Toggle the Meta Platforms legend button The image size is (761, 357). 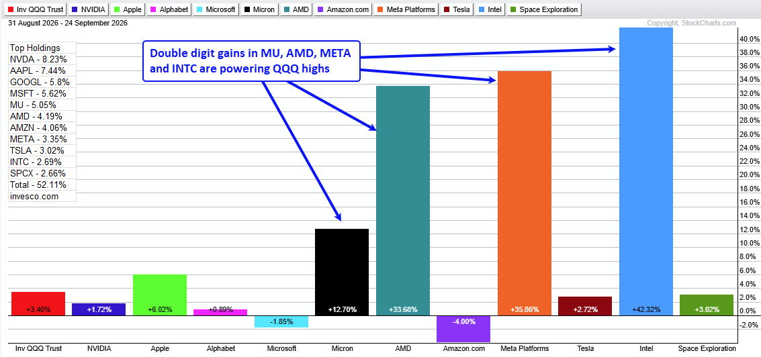(405, 9)
